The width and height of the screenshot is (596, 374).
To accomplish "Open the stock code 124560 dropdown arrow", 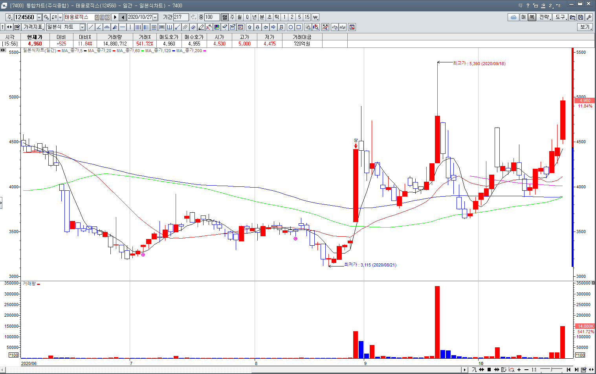I will (x=39, y=17).
